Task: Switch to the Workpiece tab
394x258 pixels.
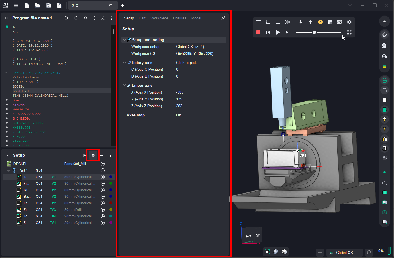Action: click(159, 18)
